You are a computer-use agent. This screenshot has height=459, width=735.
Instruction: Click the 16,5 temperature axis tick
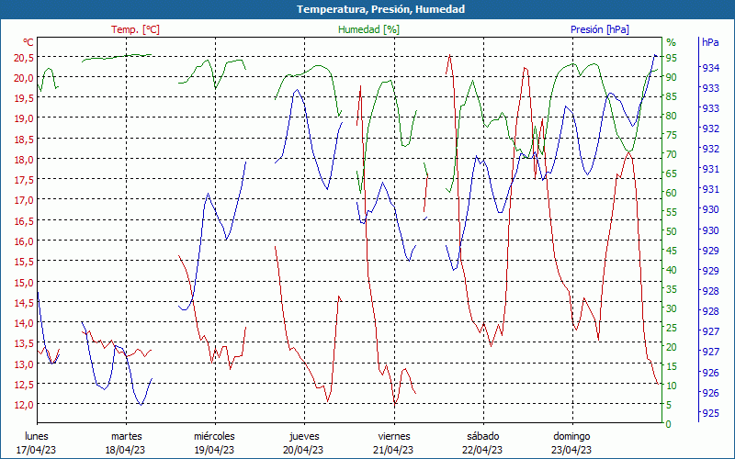tap(24, 220)
